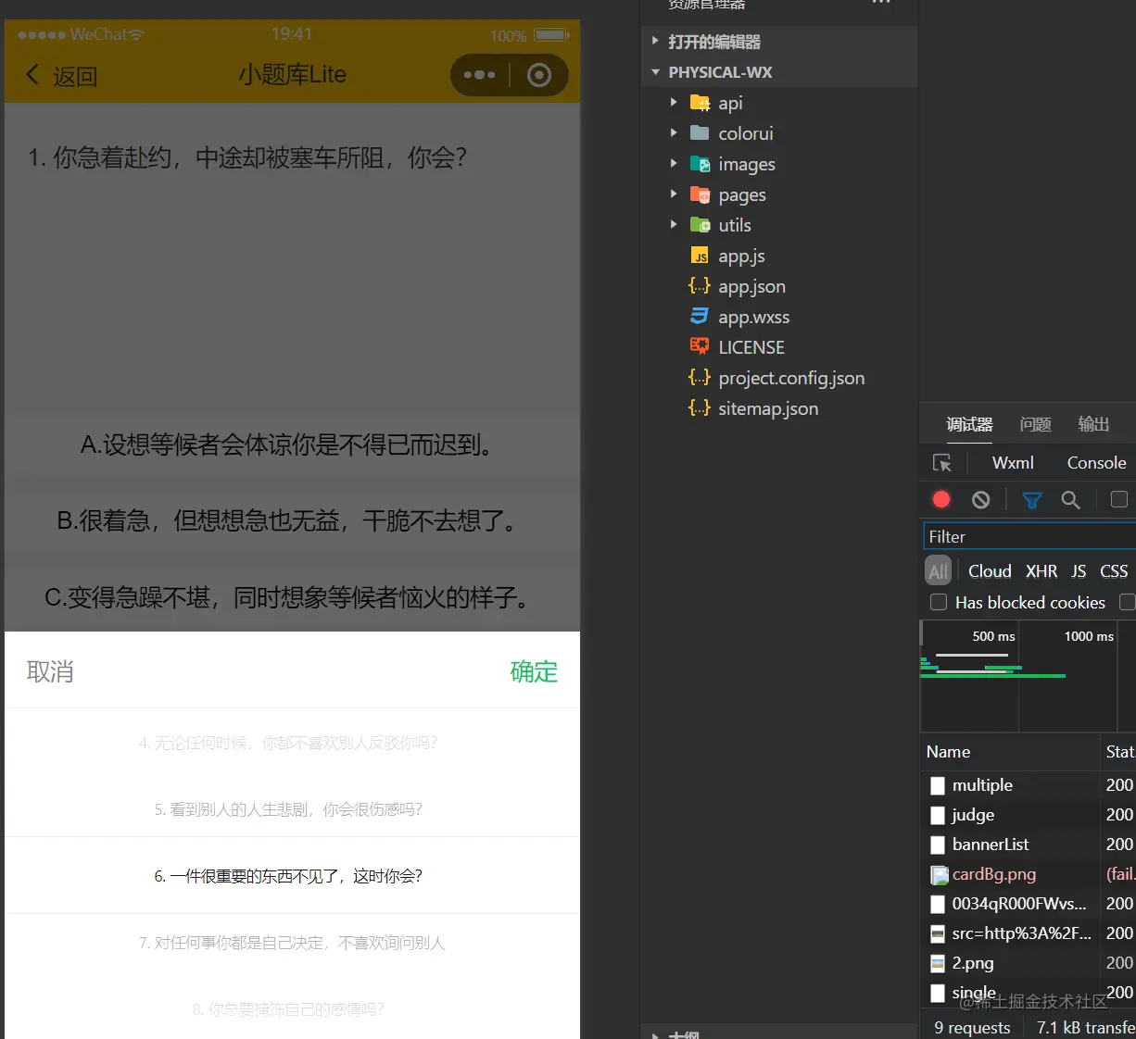Open the 输出 panel tab
The height and width of the screenshot is (1039, 1136).
coord(1092,424)
